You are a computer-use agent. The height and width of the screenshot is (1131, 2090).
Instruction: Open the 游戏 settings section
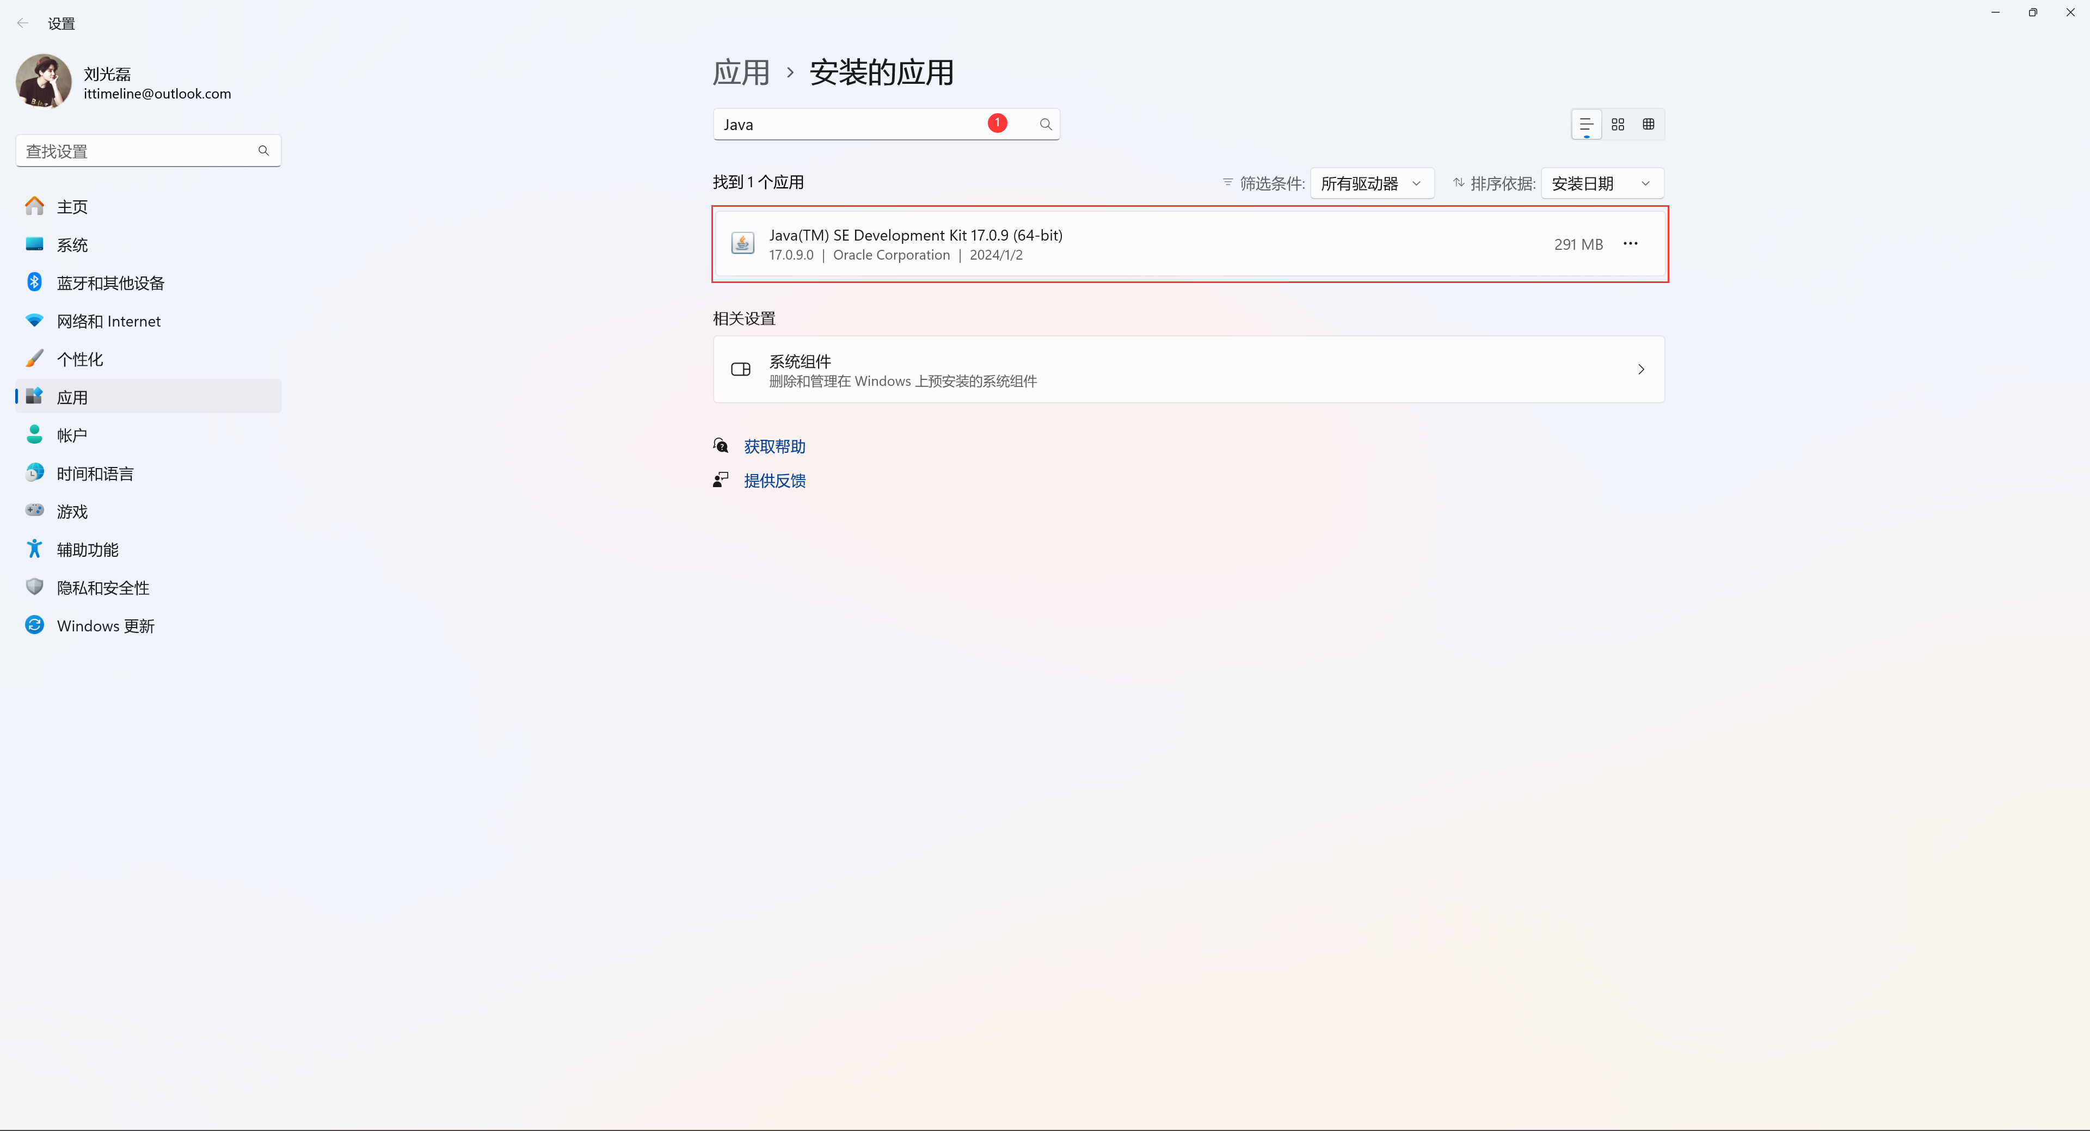[149, 511]
